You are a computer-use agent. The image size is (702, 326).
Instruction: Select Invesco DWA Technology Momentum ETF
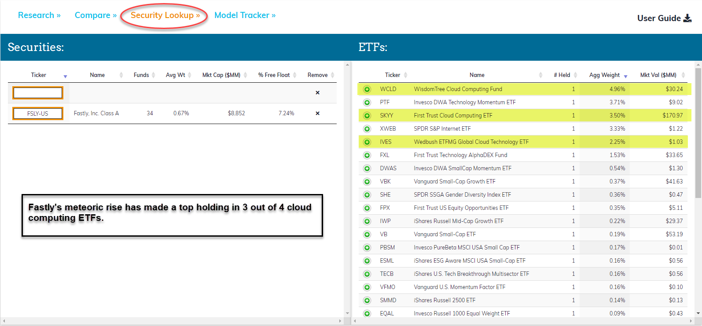464,103
